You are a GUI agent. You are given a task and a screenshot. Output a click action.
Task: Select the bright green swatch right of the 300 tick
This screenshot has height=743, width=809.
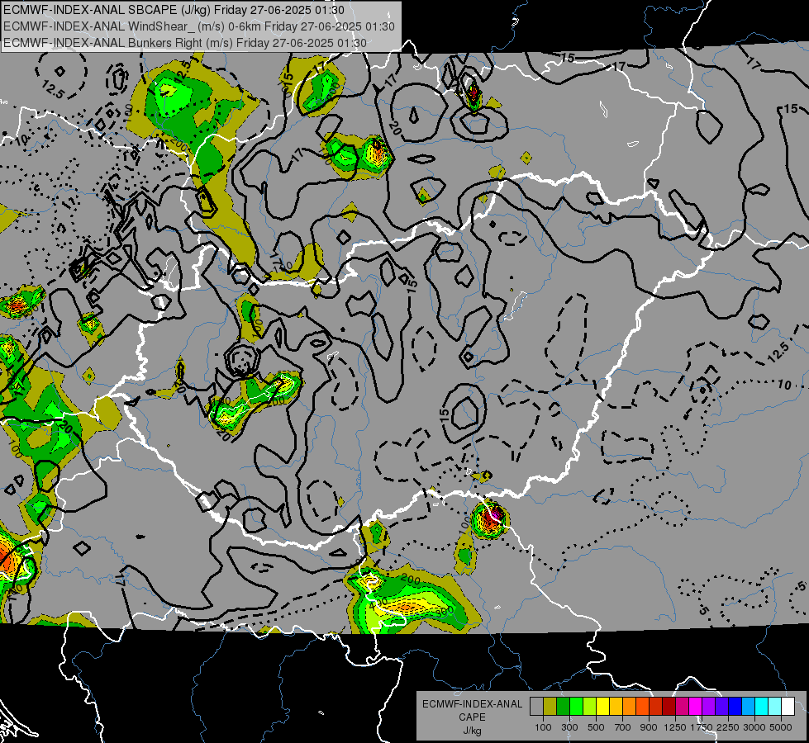pyautogui.click(x=576, y=707)
